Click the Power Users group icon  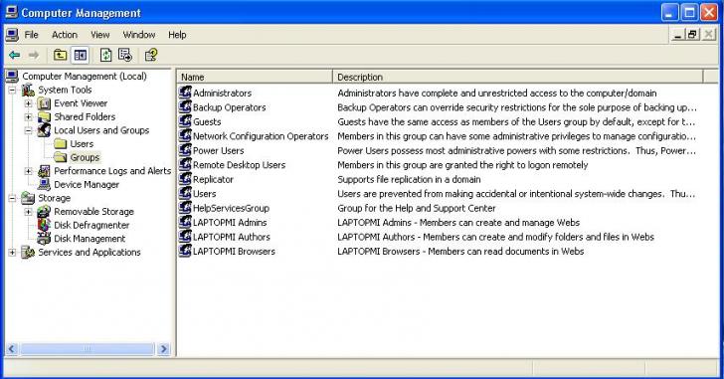(186, 150)
